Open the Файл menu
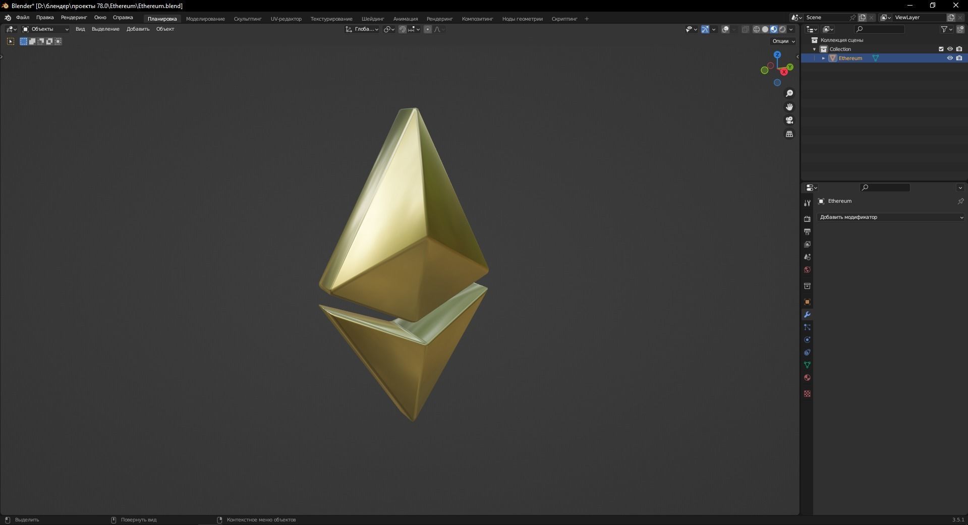This screenshot has height=525, width=968. tap(23, 18)
